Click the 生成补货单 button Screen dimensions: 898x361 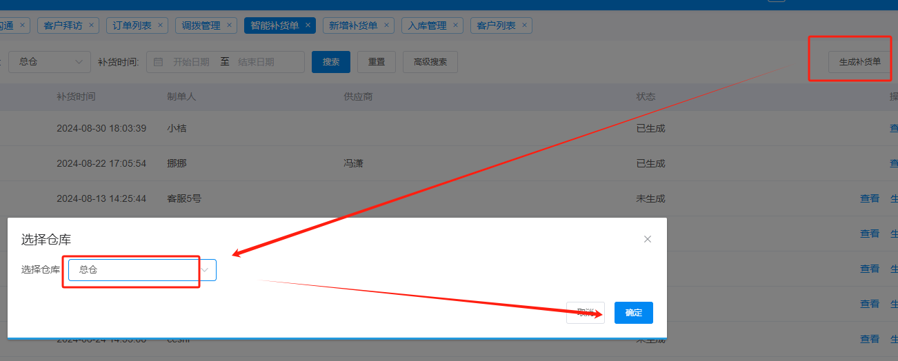point(859,62)
